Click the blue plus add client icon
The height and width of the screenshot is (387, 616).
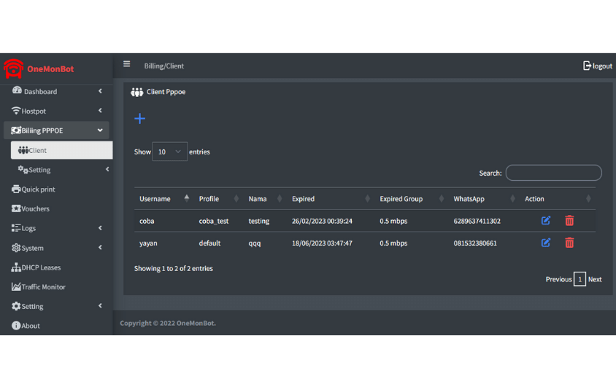pos(140,119)
